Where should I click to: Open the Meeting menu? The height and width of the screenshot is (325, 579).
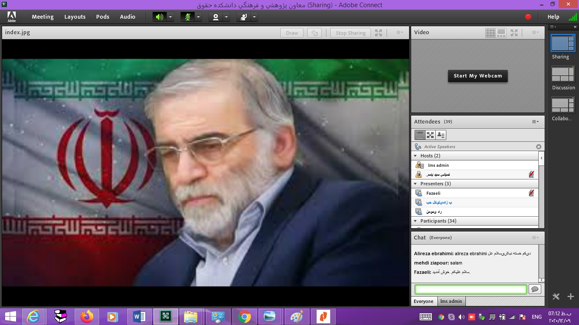pyautogui.click(x=43, y=17)
